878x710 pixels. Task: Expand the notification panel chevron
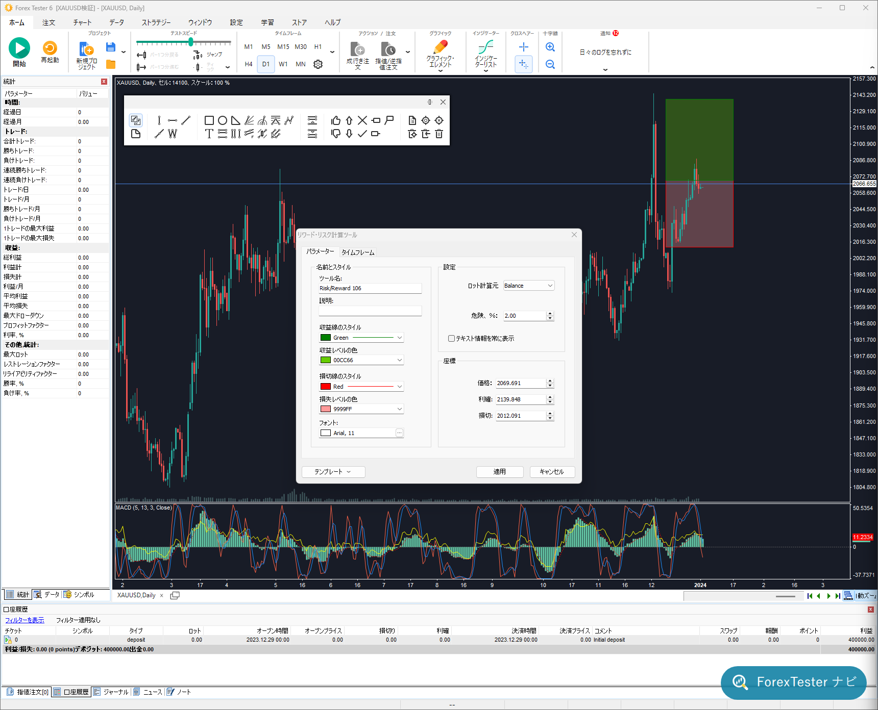coord(605,70)
